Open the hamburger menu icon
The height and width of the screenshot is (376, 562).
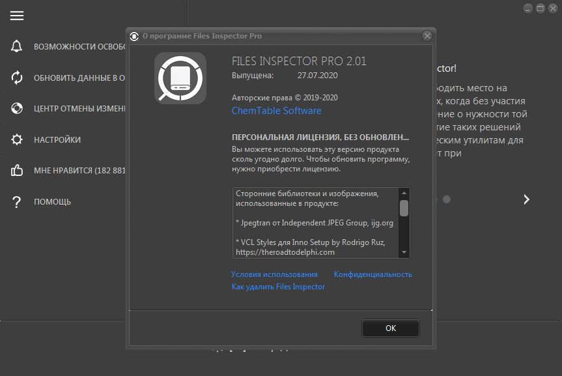[x=17, y=16]
